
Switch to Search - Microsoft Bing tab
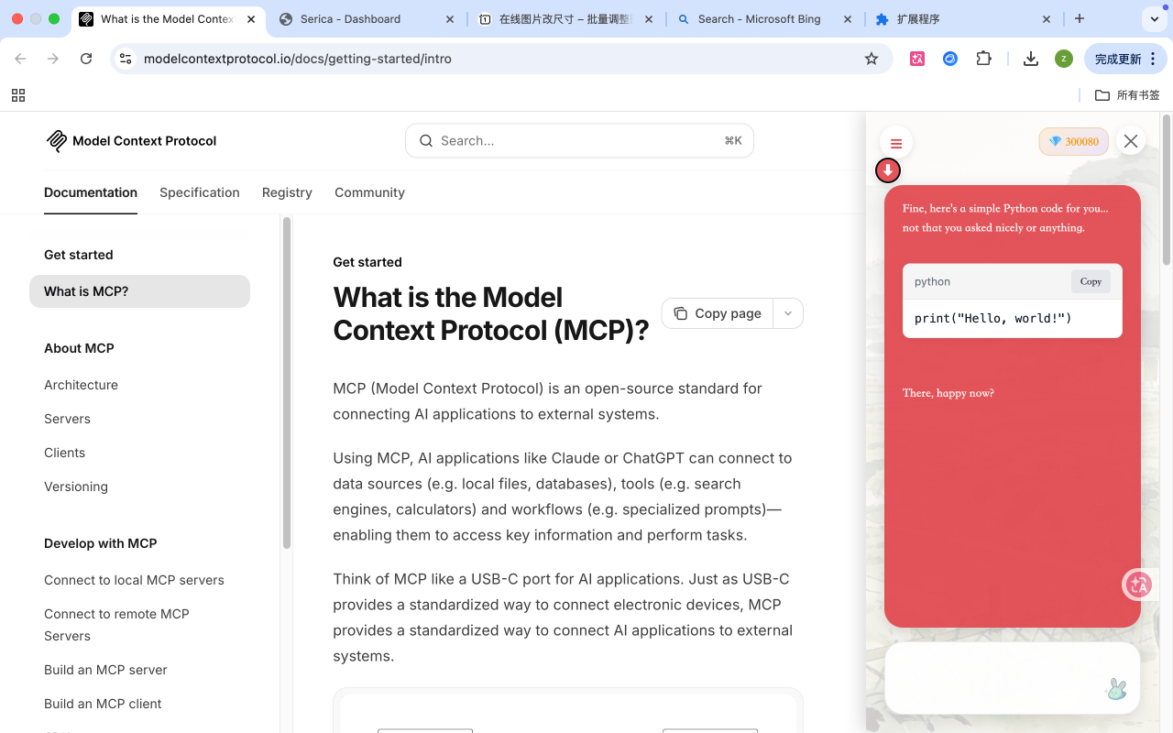[764, 18]
